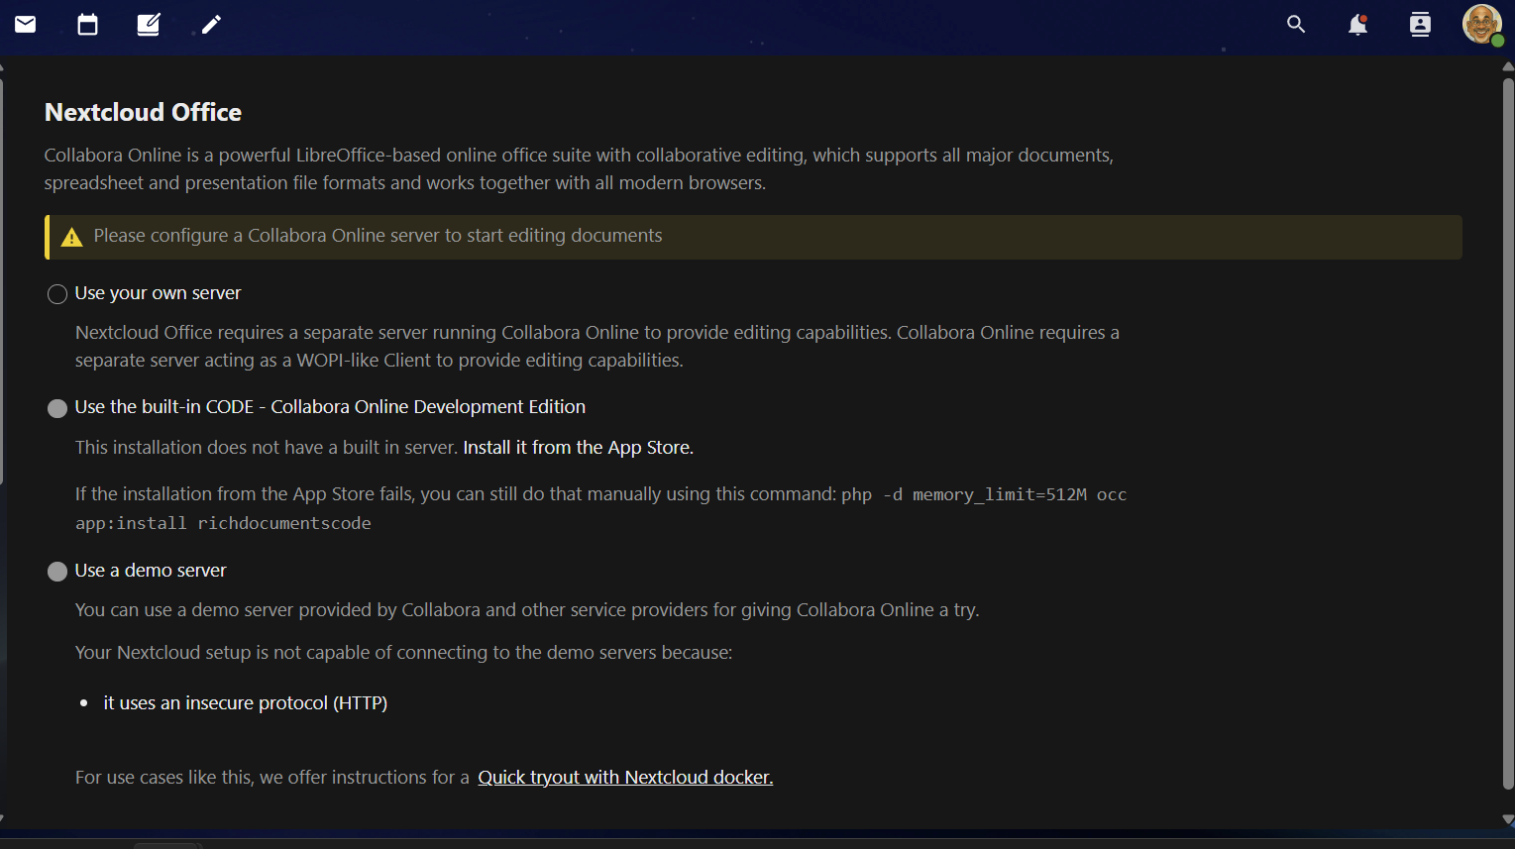
Task: Select the built-in CODE radio button
Action: [x=57, y=408]
